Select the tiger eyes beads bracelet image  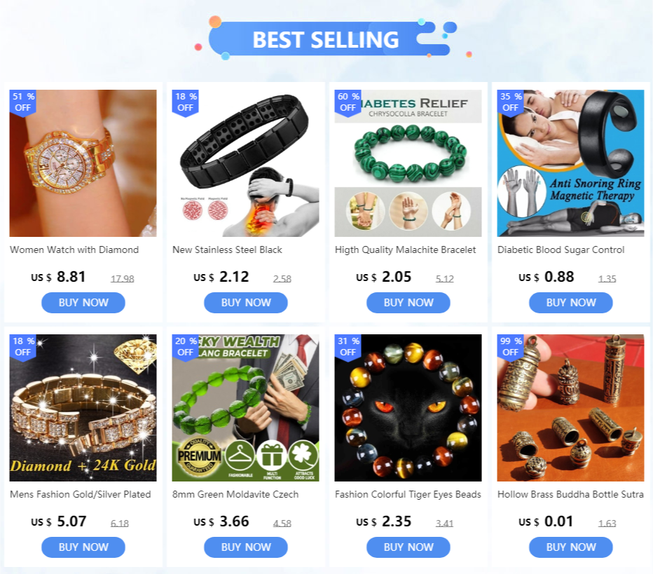coord(408,408)
